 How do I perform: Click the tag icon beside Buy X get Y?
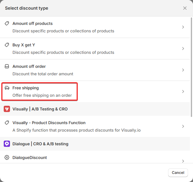coord(7,45)
